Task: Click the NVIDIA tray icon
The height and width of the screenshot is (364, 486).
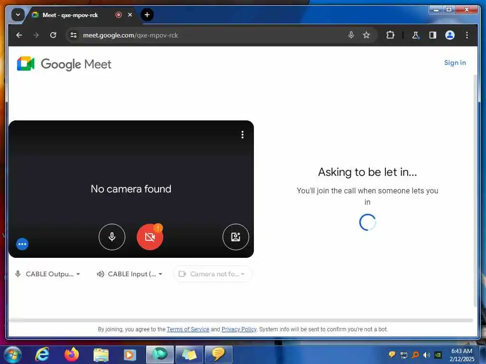Action: (438, 355)
